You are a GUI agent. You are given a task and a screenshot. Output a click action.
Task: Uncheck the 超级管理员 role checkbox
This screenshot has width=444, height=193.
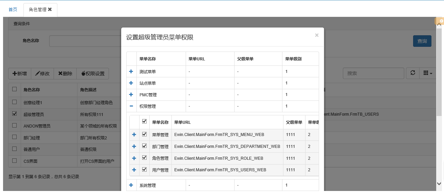(14, 114)
